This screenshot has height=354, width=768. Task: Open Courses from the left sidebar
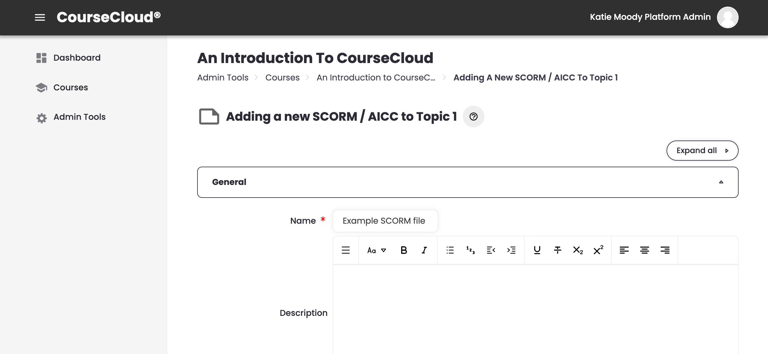pos(70,87)
